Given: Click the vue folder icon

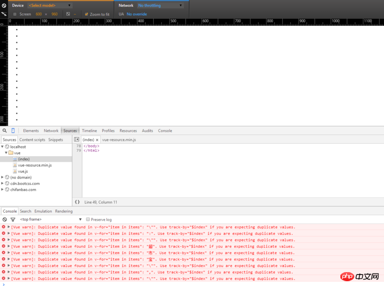Looking at the screenshot, I should [x=11, y=153].
